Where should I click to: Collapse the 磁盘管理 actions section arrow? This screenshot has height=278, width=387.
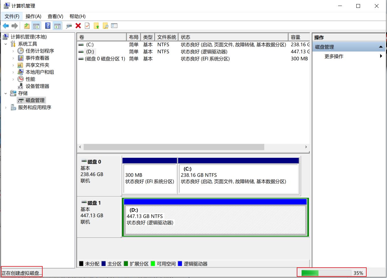click(381, 47)
